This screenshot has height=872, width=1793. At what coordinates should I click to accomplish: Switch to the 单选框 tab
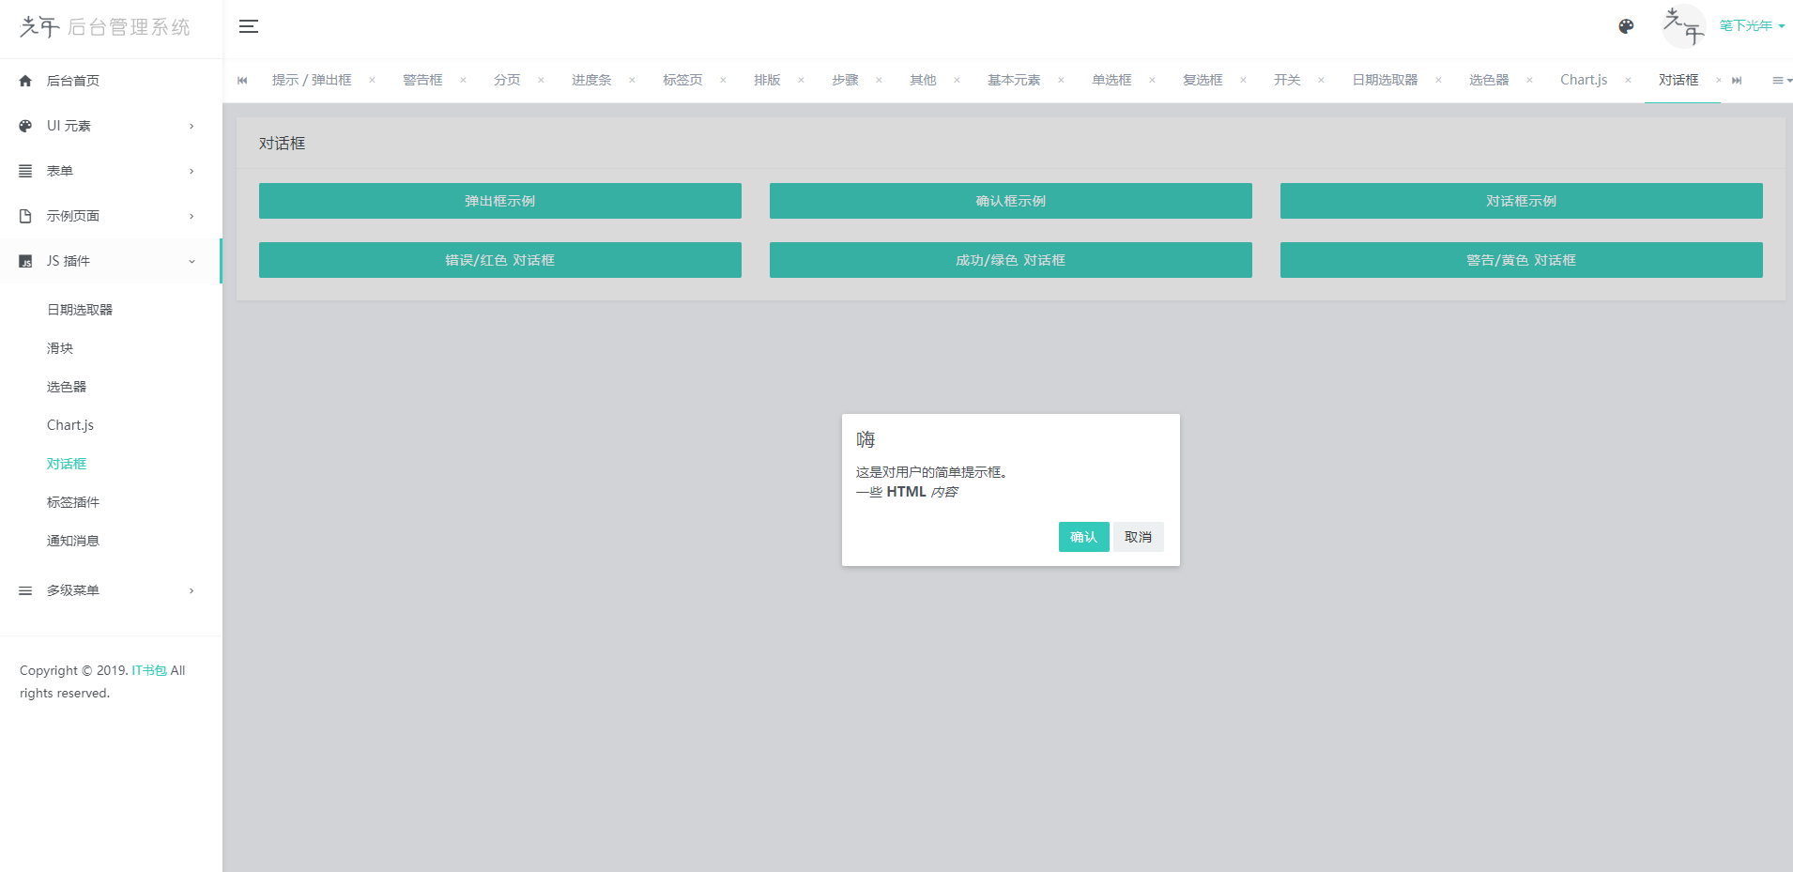1111,80
